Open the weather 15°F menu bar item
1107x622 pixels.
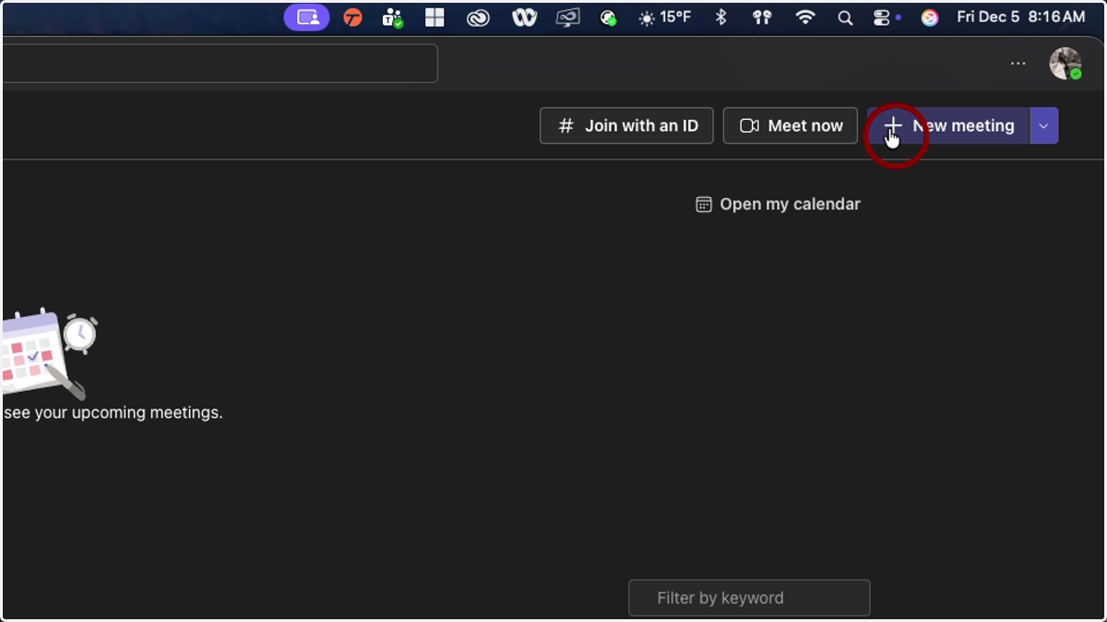pyautogui.click(x=664, y=18)
